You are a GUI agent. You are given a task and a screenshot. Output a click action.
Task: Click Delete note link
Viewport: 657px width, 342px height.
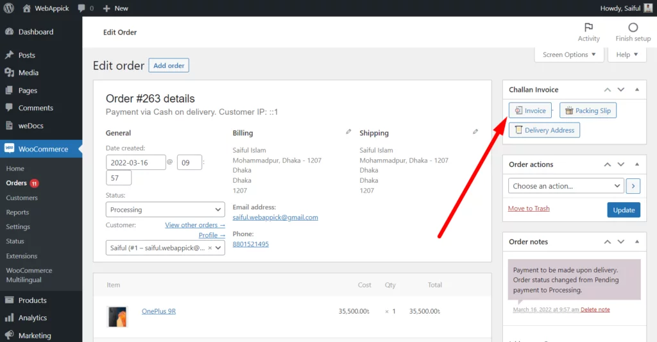point(595,309)
